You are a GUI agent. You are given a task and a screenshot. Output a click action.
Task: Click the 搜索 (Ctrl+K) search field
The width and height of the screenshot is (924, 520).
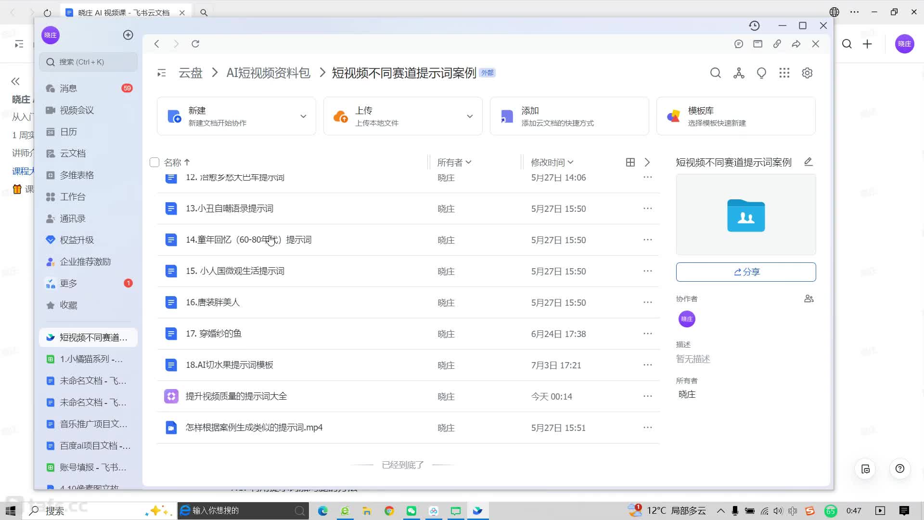point(89,62)
